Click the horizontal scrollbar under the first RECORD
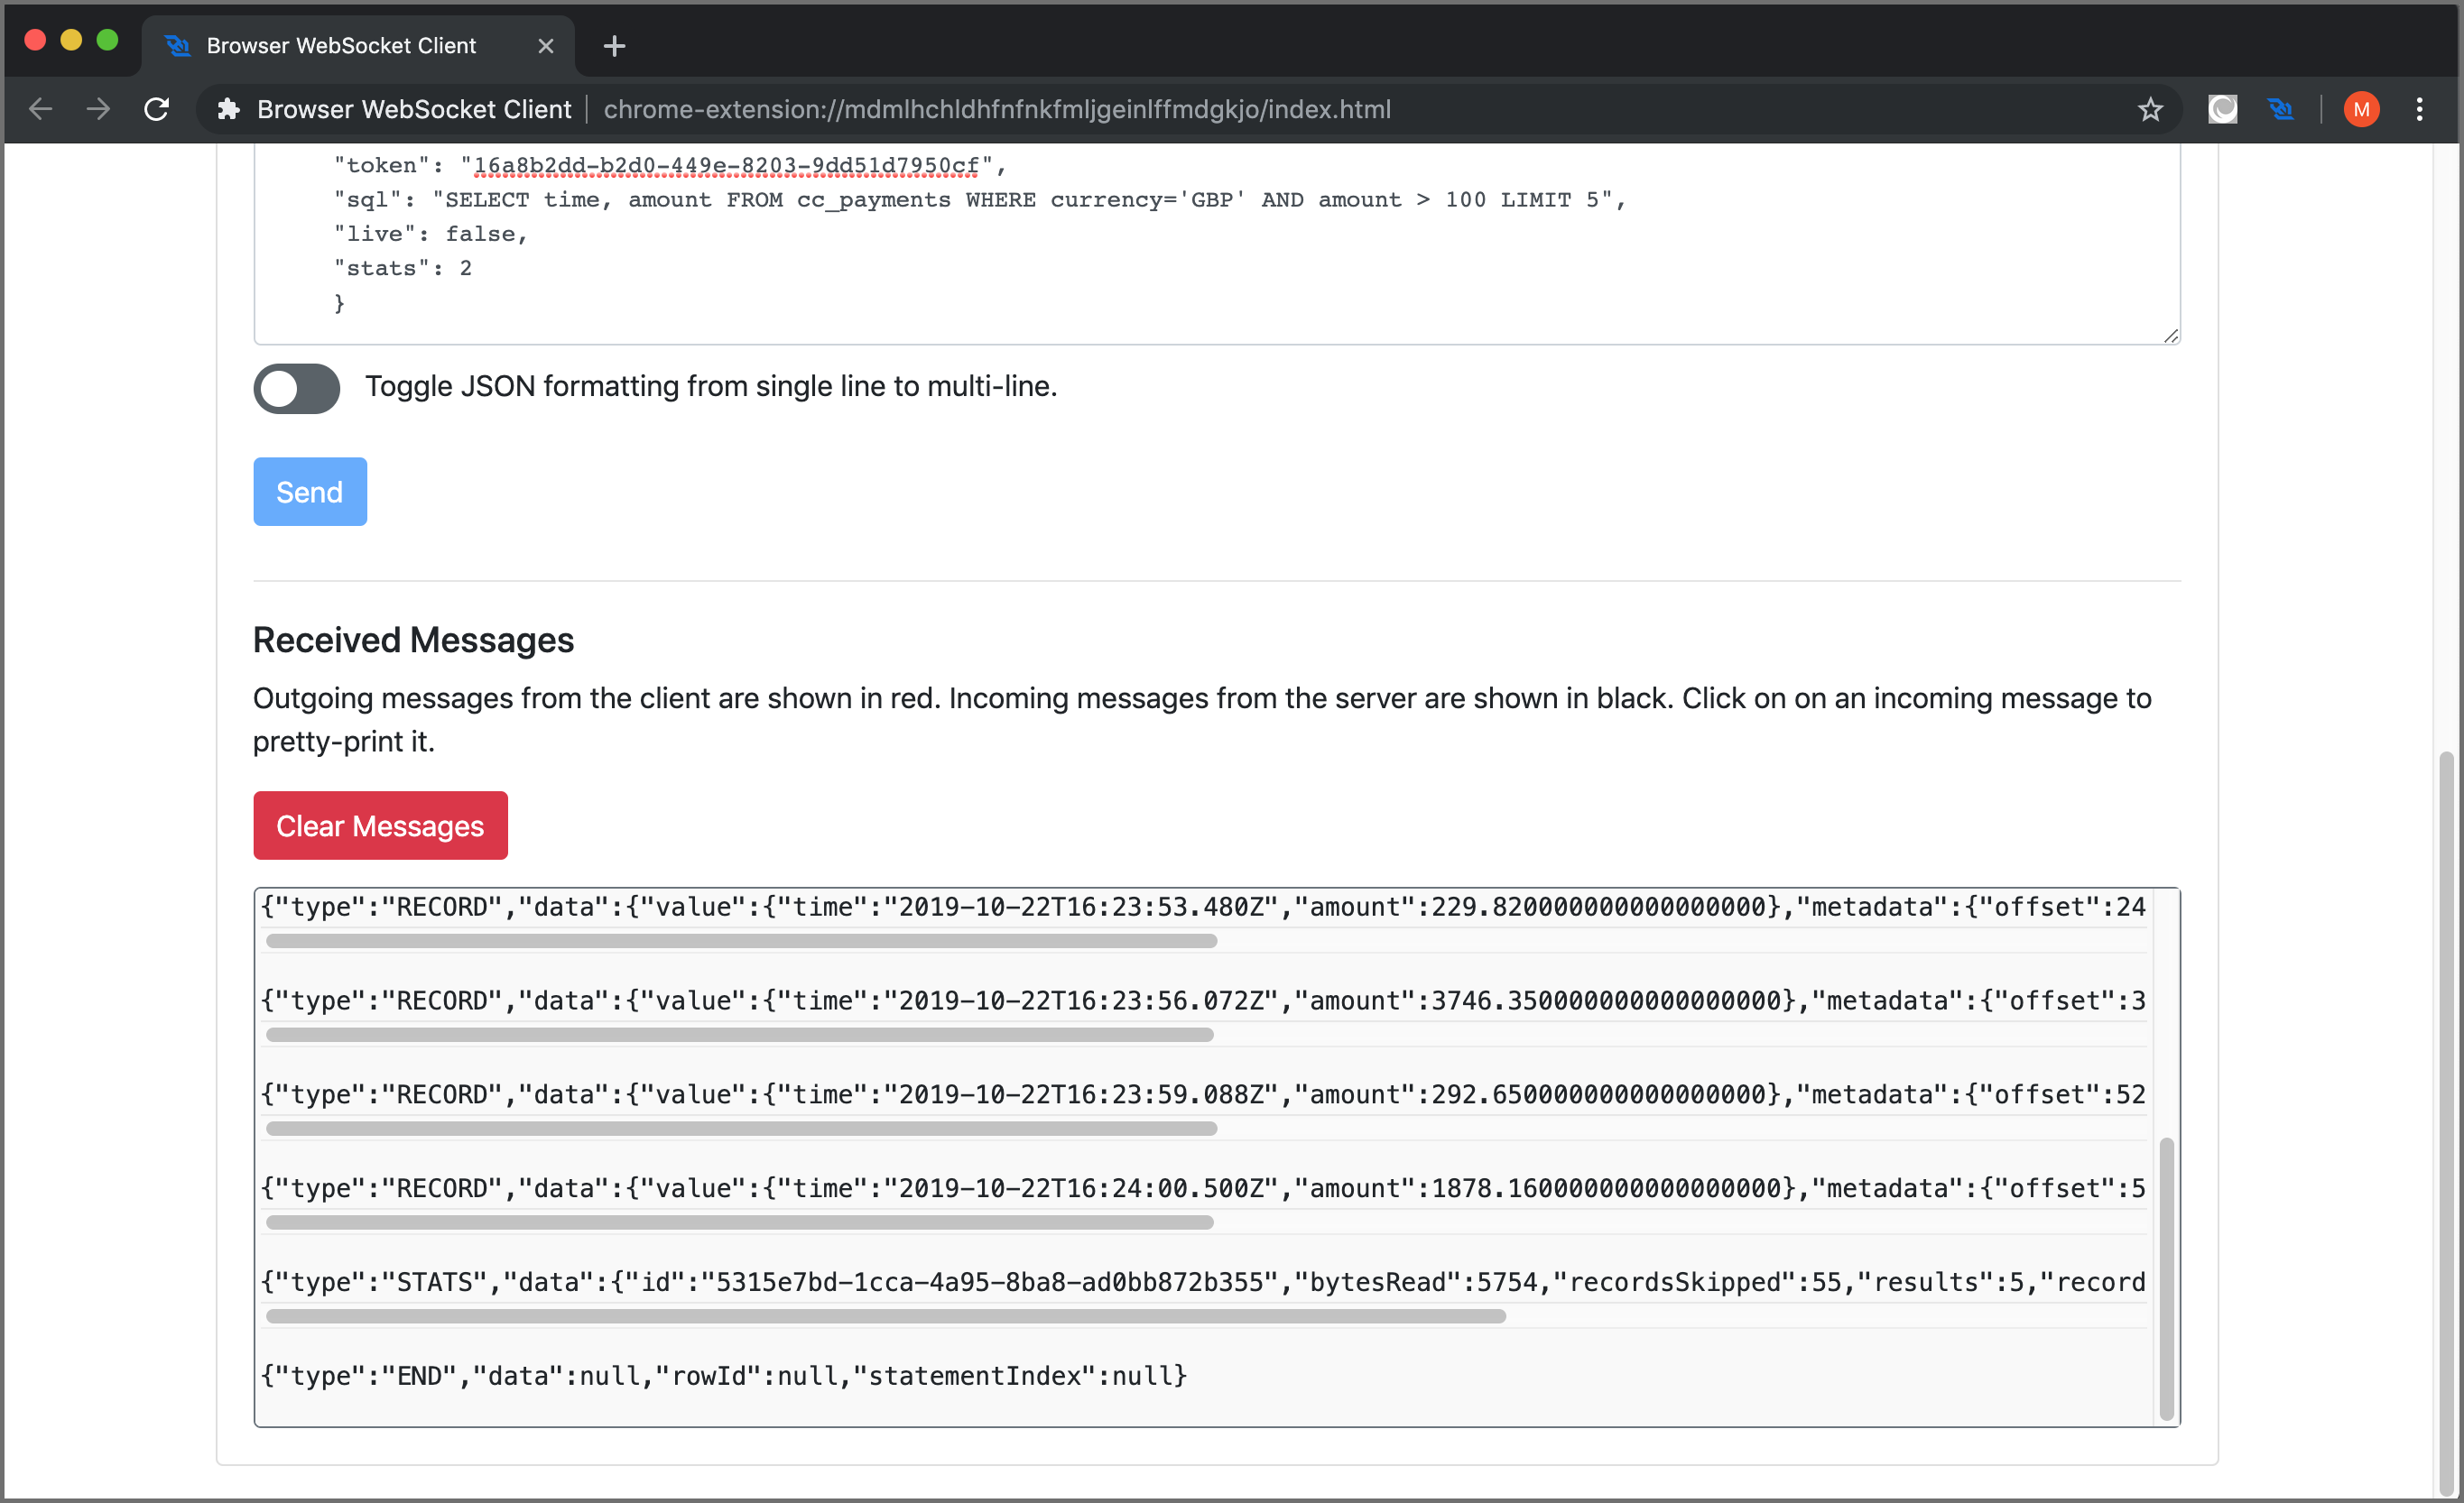The image size is (2464, 1503). coord(741,940)
